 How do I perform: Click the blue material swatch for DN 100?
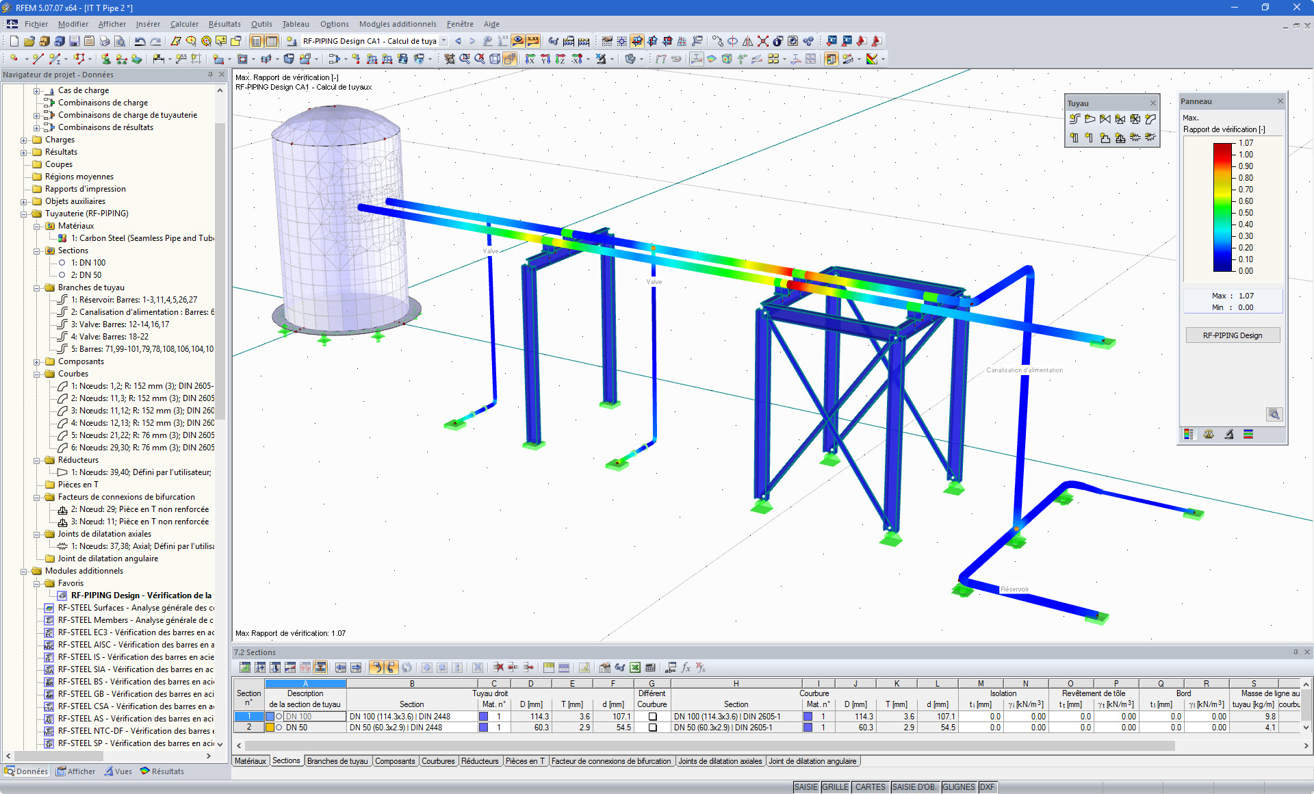483,717
